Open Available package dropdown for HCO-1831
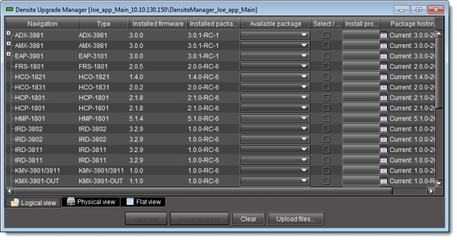457x240 pixels. [x=275, y=87]
